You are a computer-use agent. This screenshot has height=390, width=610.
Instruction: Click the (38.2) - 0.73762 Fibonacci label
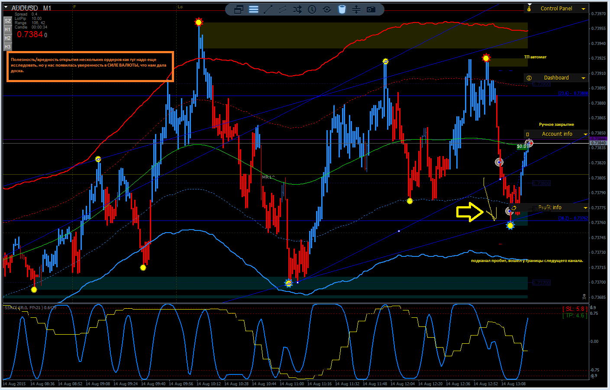coord(573,218)
